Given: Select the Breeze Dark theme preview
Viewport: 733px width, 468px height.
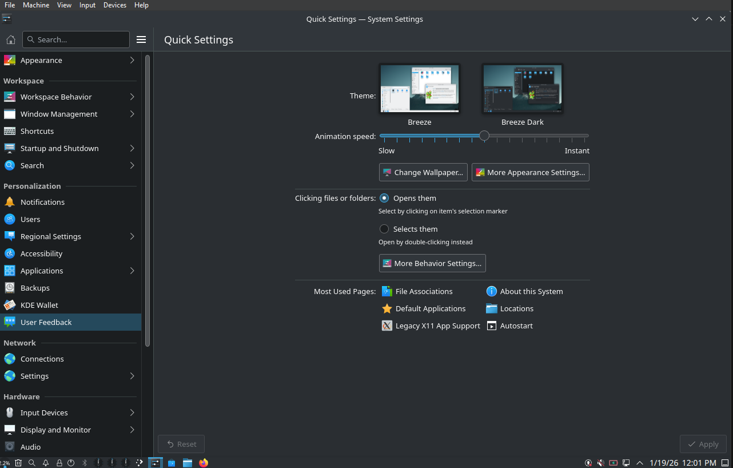Looking at the screenshot, I should (x=522, y=89).
